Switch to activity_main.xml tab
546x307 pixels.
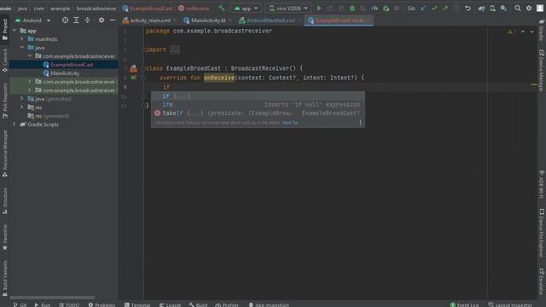149,20
